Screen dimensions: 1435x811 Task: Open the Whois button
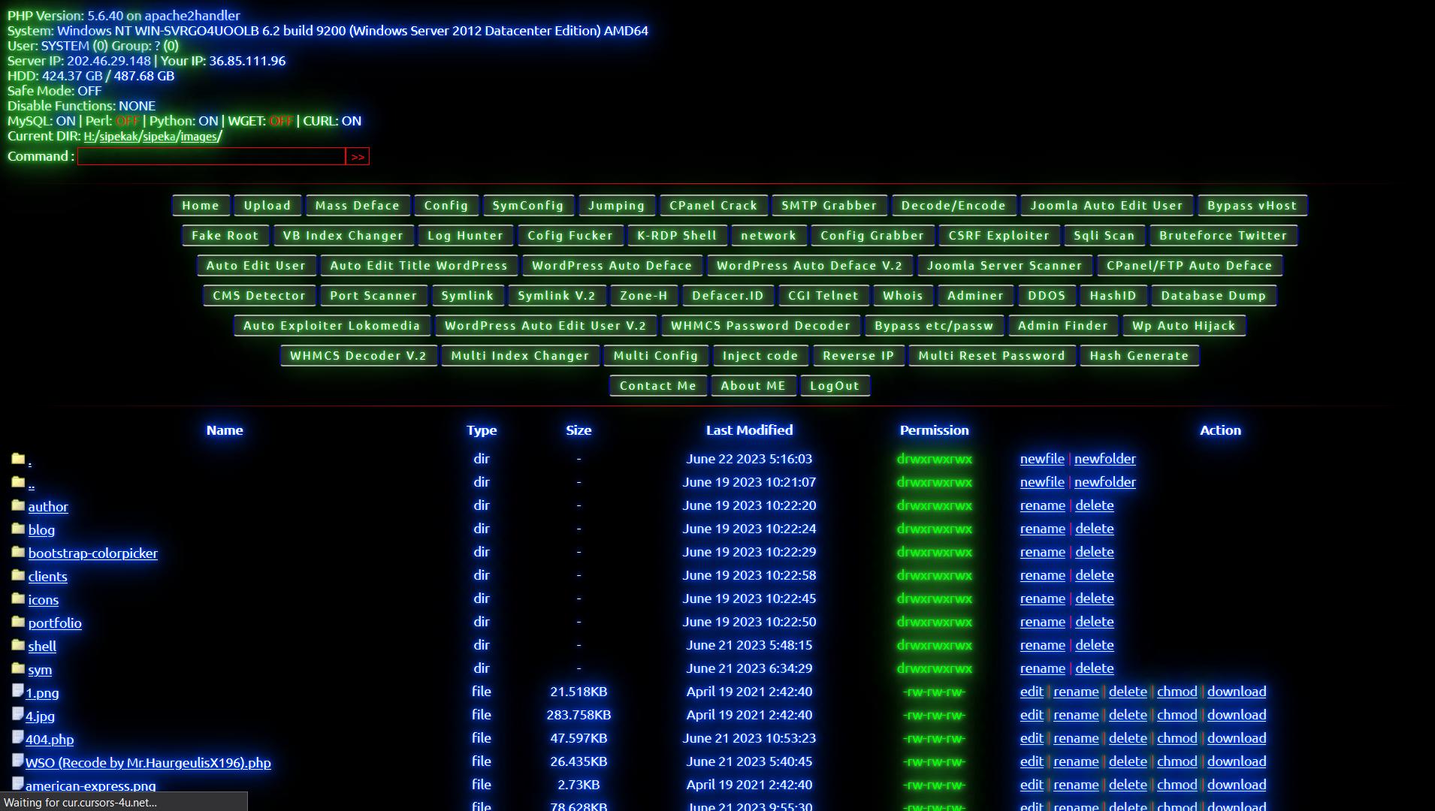coord(903,296)
